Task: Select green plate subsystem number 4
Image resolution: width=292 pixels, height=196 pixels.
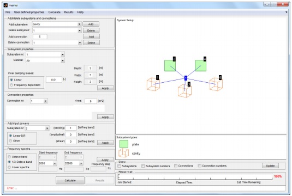Action: point(200,65)
